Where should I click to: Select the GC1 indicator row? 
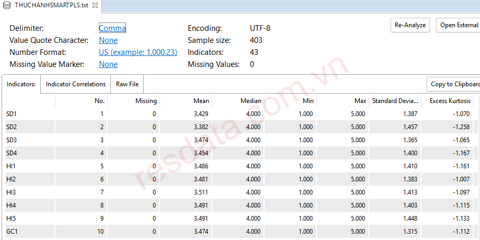[x=12, y=231]
